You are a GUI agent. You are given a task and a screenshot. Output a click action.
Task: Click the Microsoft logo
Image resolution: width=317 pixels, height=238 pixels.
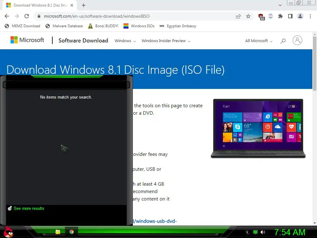(x=27, y=40)
